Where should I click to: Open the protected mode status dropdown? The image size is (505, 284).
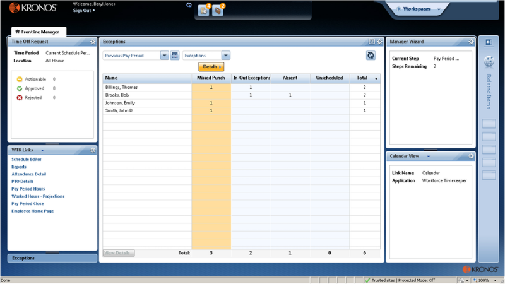pos(467,281)
